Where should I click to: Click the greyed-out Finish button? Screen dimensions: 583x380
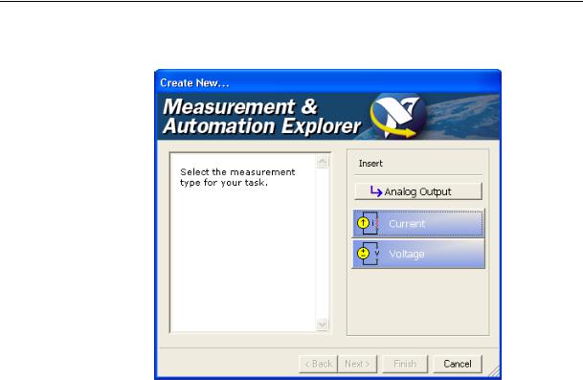coord(405,364)
